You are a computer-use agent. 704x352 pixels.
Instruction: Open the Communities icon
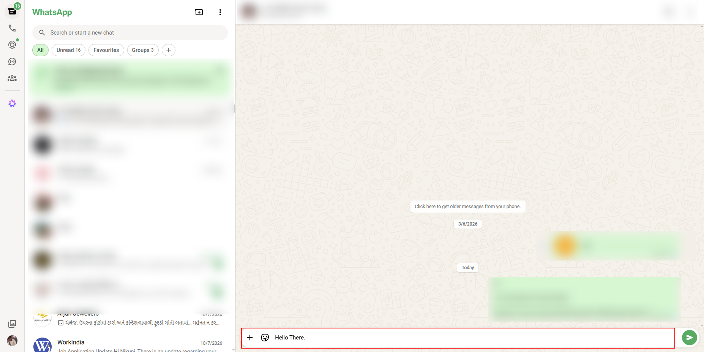click(12, 78)
